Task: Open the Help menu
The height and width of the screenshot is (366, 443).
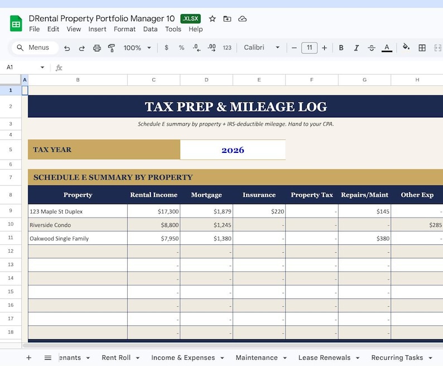Action: [x=195, y=29]
